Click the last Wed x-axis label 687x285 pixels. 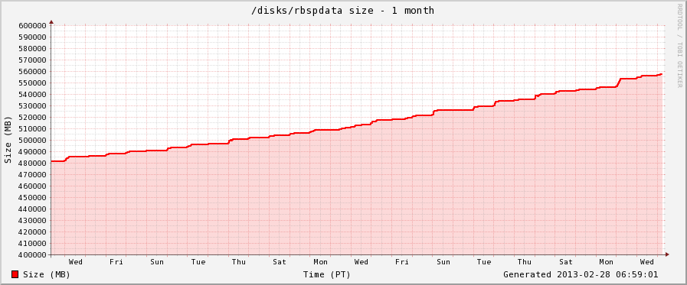coord(647,262)
